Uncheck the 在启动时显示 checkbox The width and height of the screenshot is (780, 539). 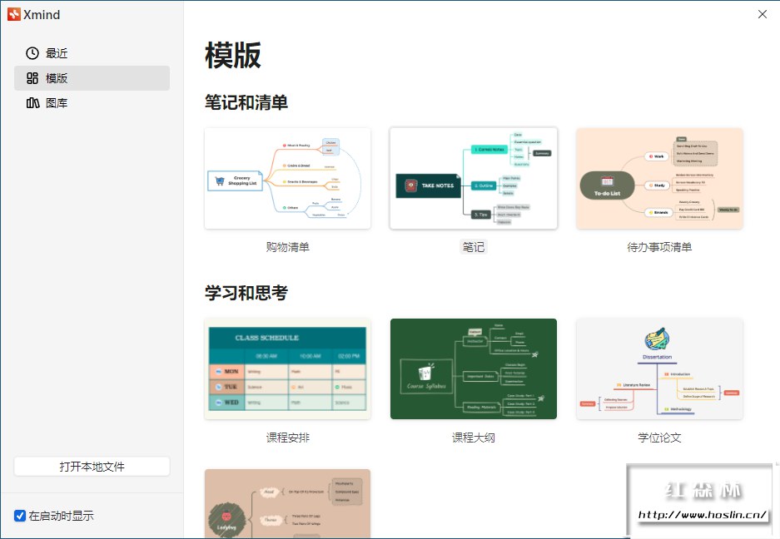pos(20,516)
